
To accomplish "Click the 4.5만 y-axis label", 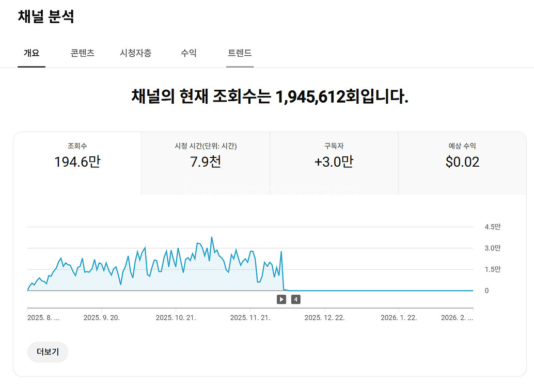I will (492, 227).
